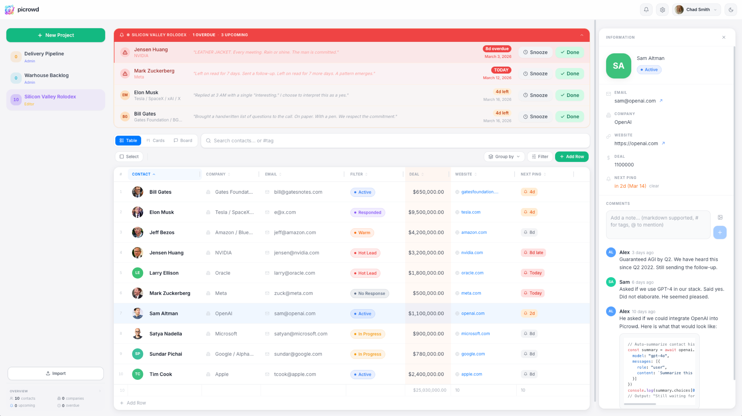Image resolution: width=742 pixels, height=416 pixels.
Task: Toggle dark mode moon icon
Action: 731,10
